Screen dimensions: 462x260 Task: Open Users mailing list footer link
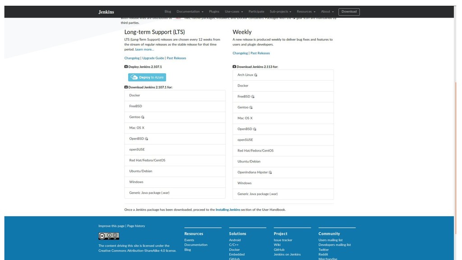330,240
